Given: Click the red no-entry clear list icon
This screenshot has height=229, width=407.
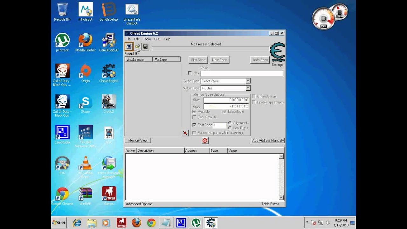Looking at the screenshot, I should tap(205, 141).
